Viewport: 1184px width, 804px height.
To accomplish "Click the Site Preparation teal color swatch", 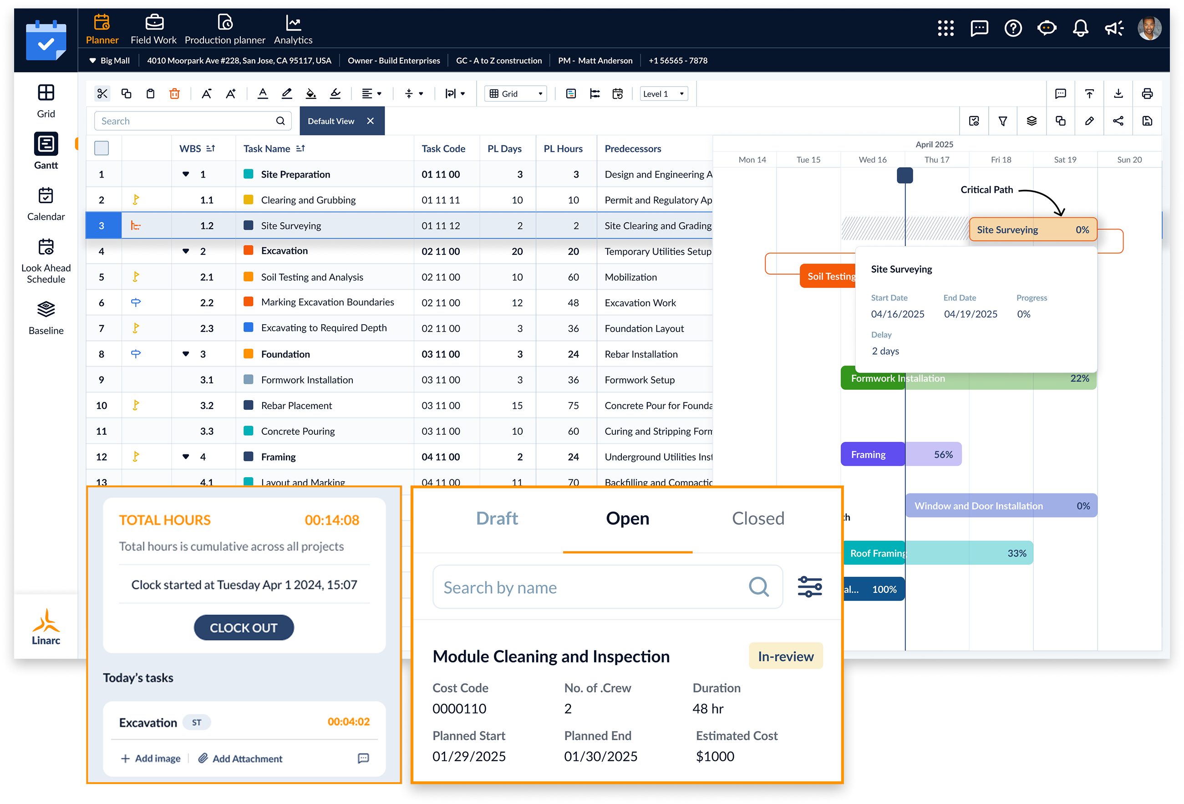I will 249,174.
